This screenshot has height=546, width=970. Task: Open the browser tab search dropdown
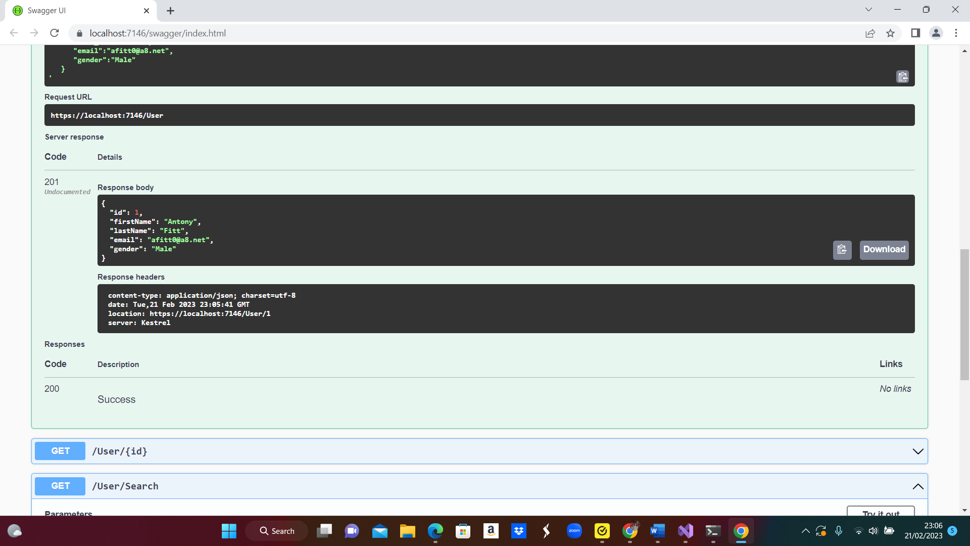pos(868,9)
